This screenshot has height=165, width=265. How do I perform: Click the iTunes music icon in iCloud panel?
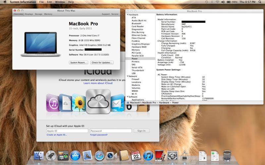point(53,103)
